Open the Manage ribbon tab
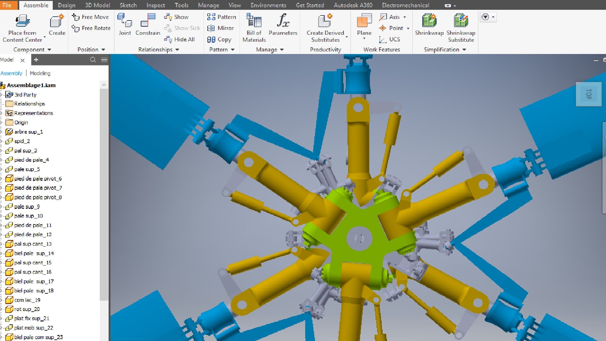This screenshot has height=341, width=606. [208, 5]
